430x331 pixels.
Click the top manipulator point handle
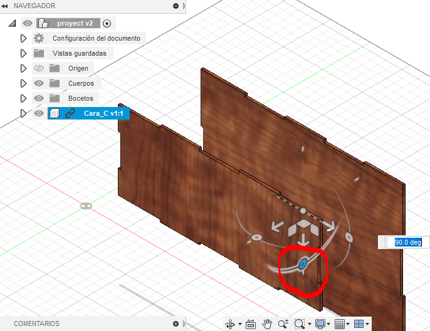(303, 210)
